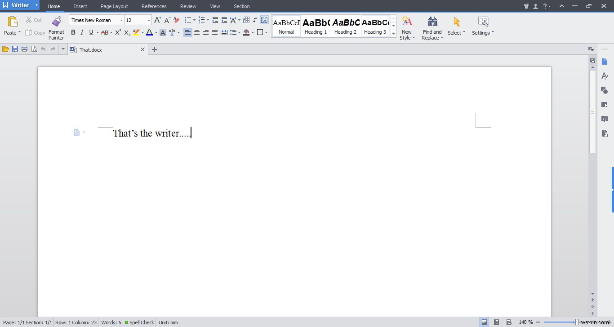Open the Review menu tab
This screenshot has height=327, width=614.
tap(187, 6)
